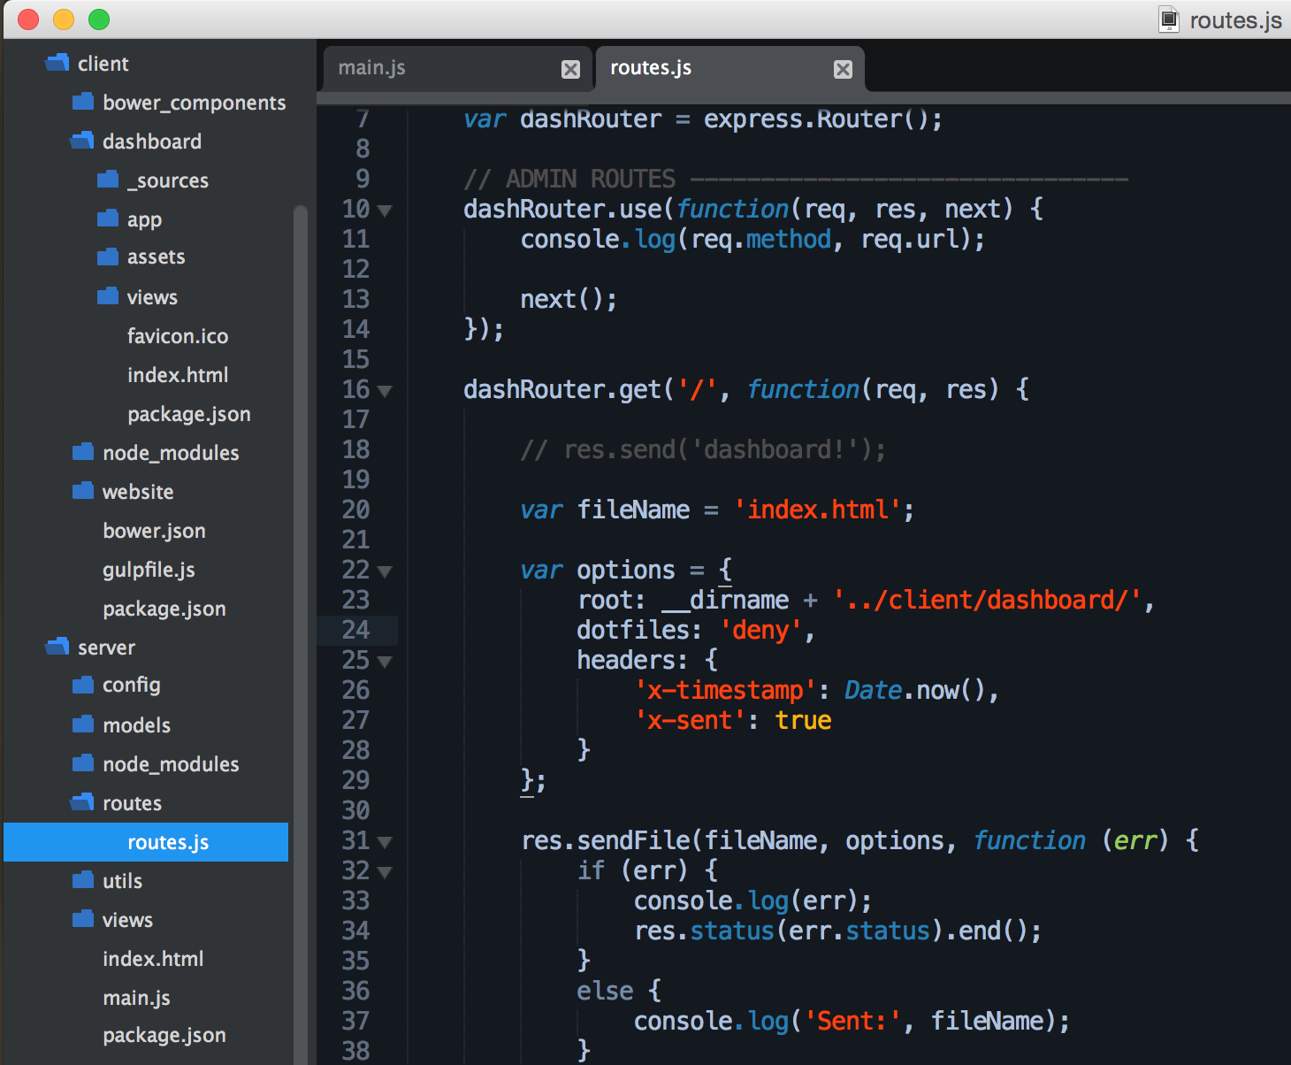Click the folder icon beside dashboard views
This screenshot has width=1291, height=1065.
tap(108, 296)
